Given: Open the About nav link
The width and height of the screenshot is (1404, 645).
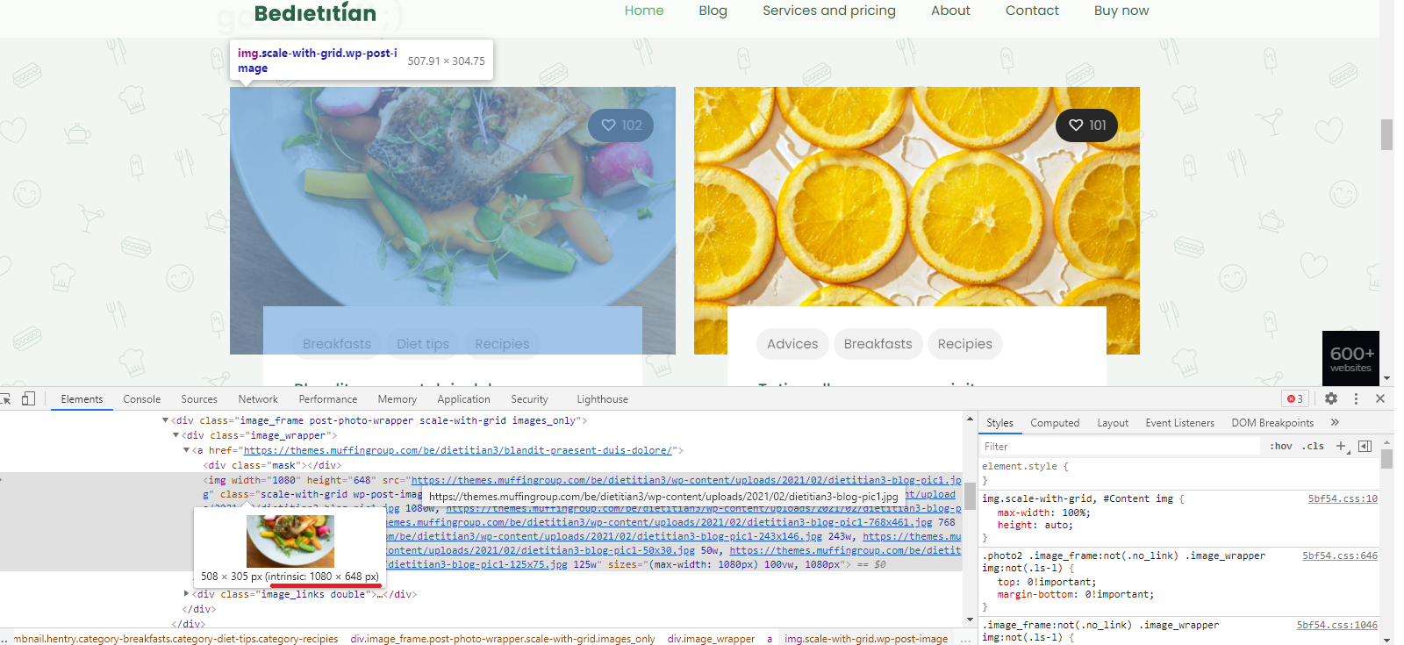Looking at the screenshot, I should [x=950, y=11].
